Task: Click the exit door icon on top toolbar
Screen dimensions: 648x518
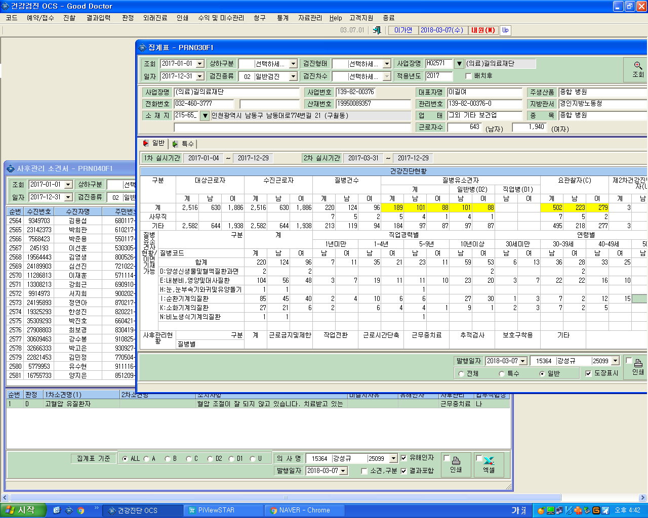Action: (x=377, y=30)
